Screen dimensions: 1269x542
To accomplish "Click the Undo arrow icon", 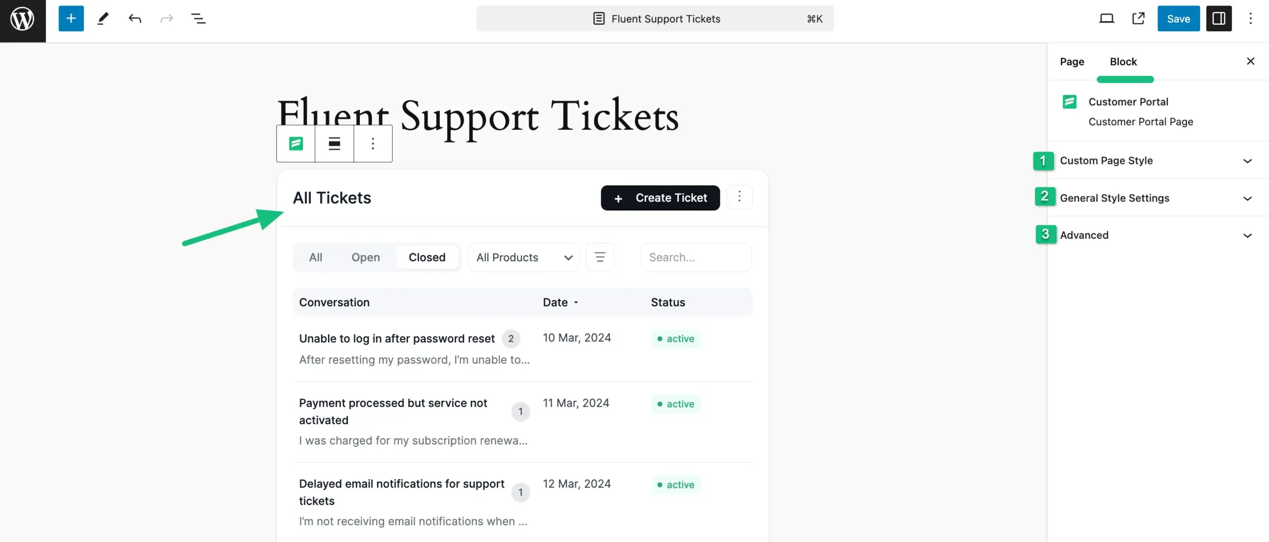I will click(135, 19).
